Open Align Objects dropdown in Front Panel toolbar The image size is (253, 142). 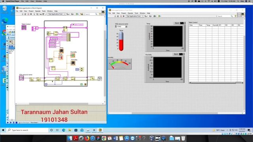146,16
